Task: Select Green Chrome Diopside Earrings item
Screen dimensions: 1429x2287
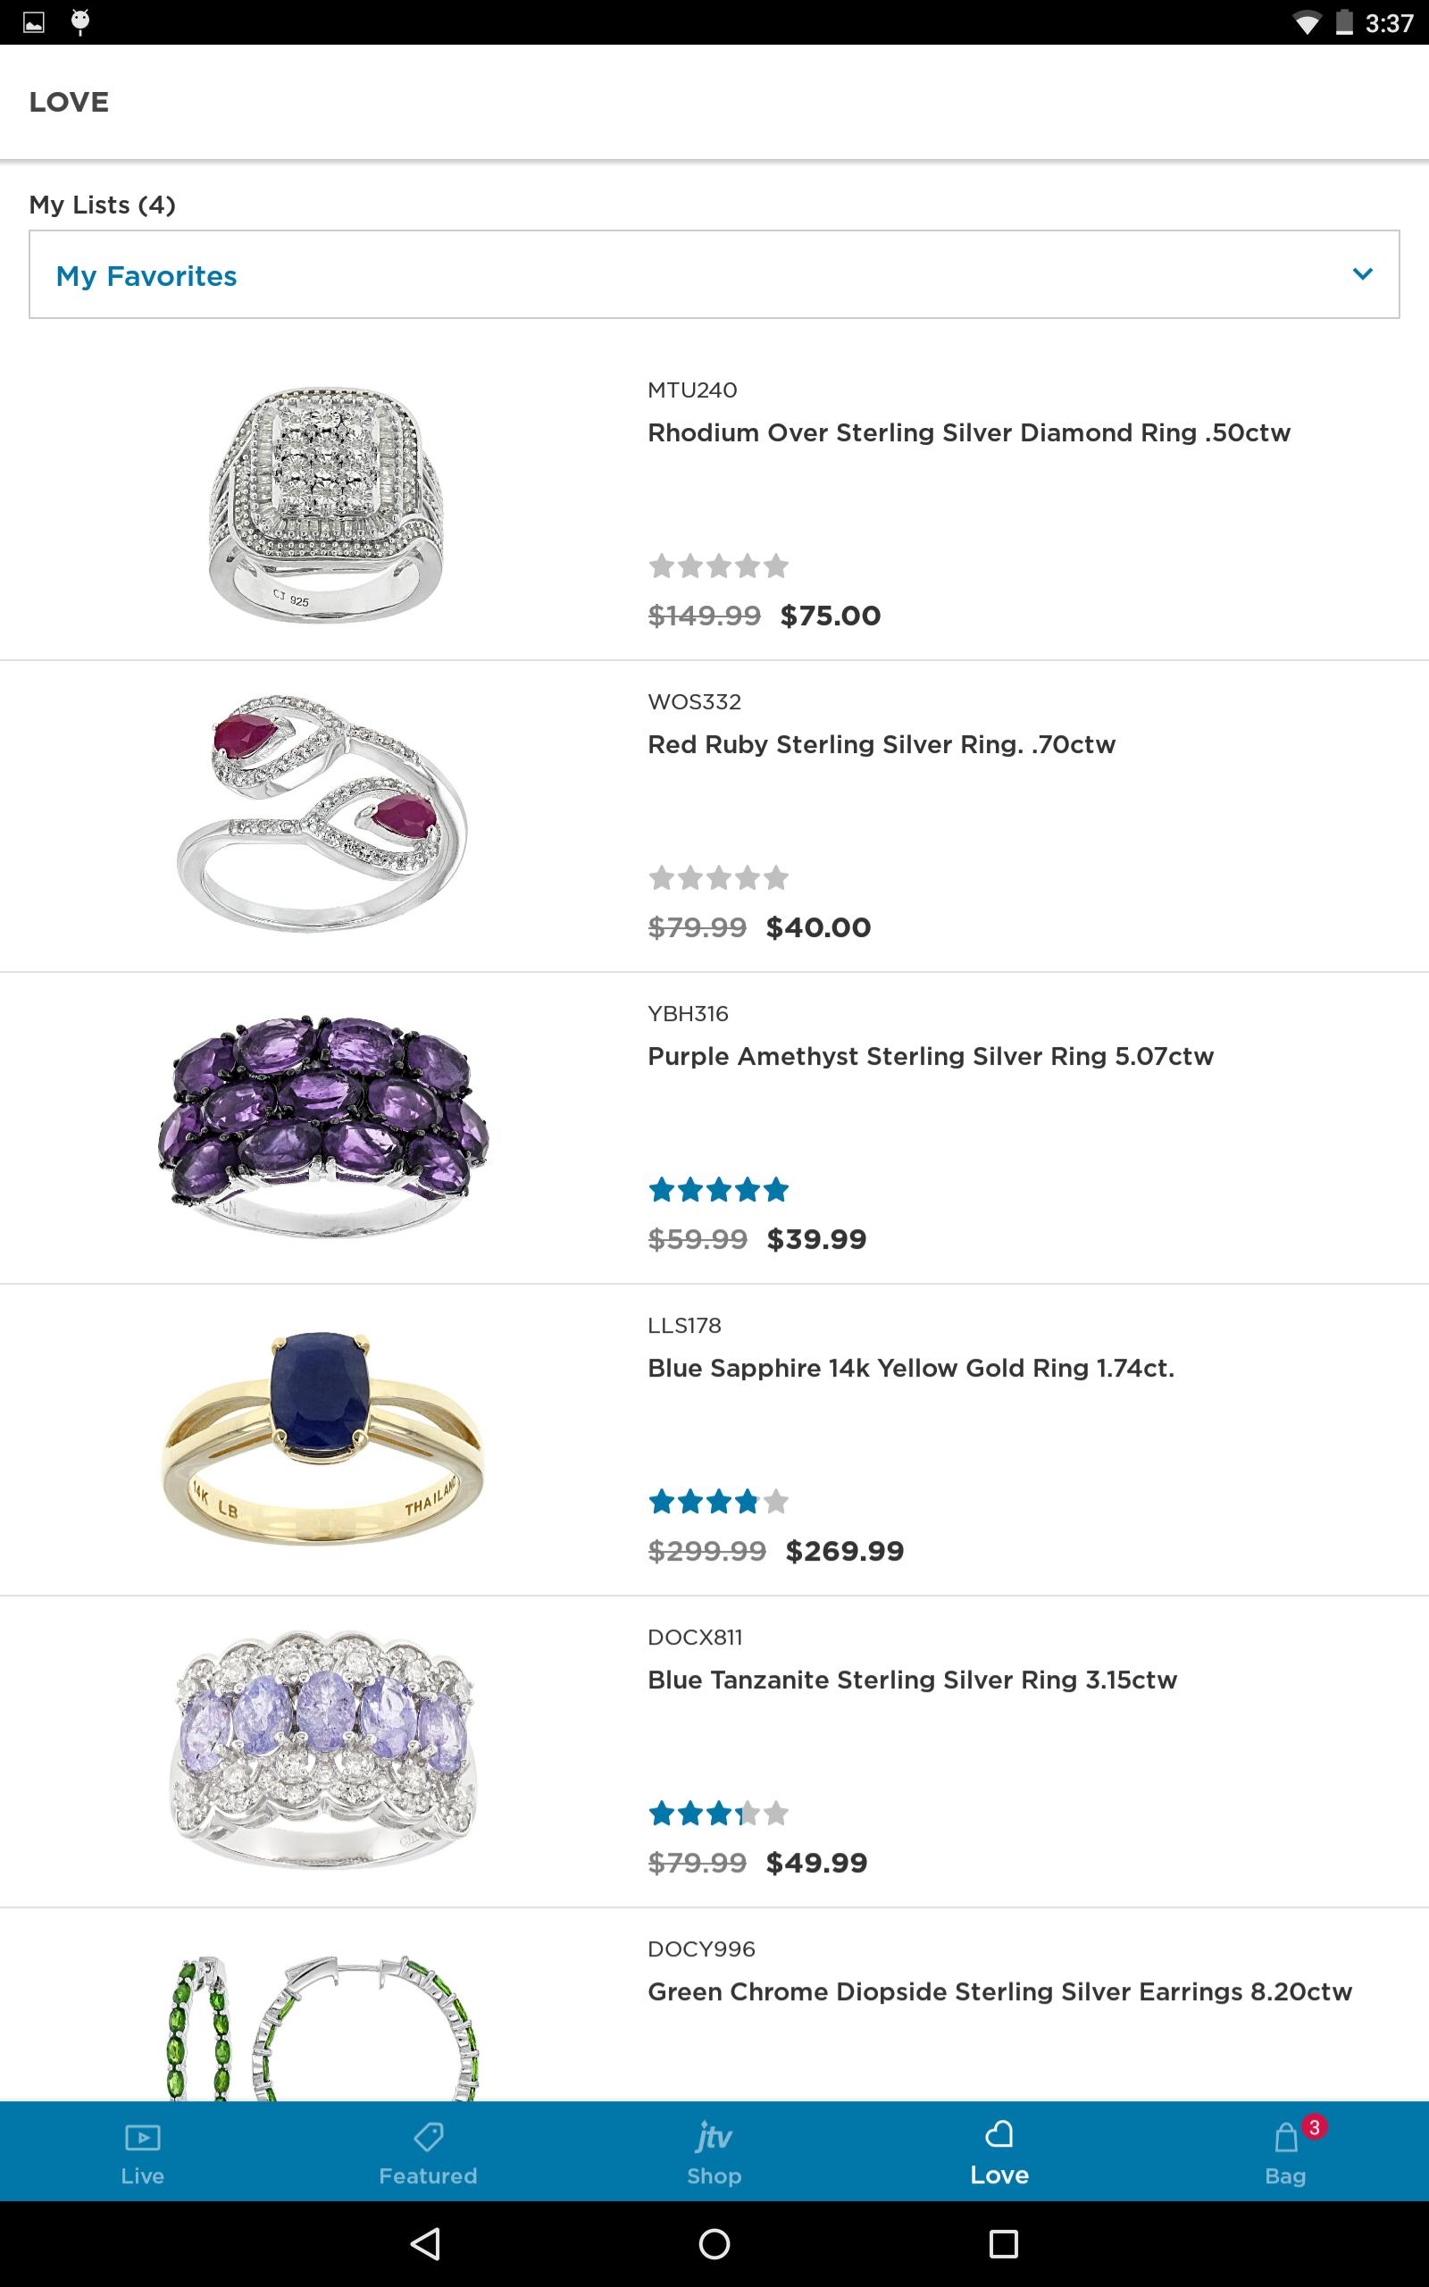Action: pos(999,1992)
